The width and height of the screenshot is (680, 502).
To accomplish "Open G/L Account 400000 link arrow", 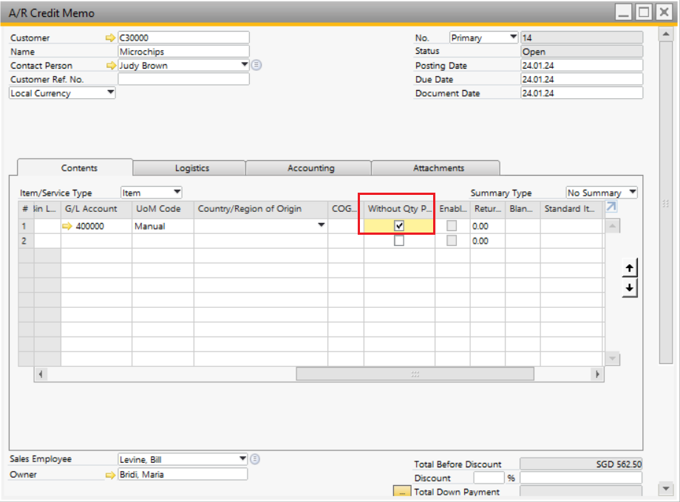I will [x=67, y=226].
